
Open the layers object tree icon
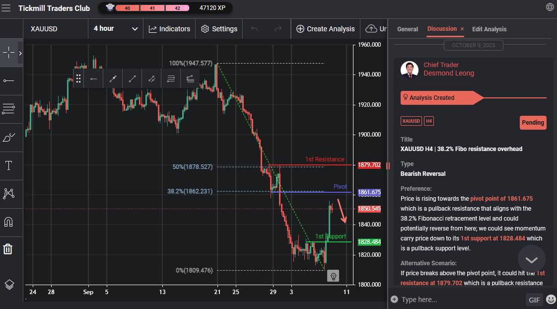point(9,285)
